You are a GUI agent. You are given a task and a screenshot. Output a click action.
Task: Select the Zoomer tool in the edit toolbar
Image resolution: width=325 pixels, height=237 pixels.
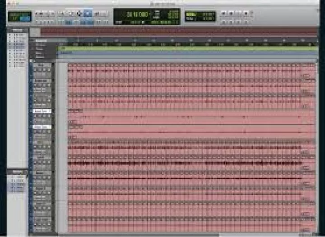point(61,14)
